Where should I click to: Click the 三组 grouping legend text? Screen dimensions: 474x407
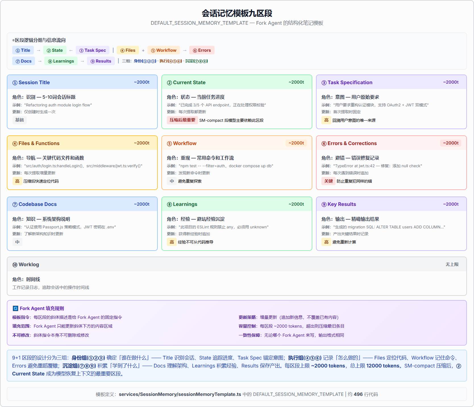click(x=165, y=61)
